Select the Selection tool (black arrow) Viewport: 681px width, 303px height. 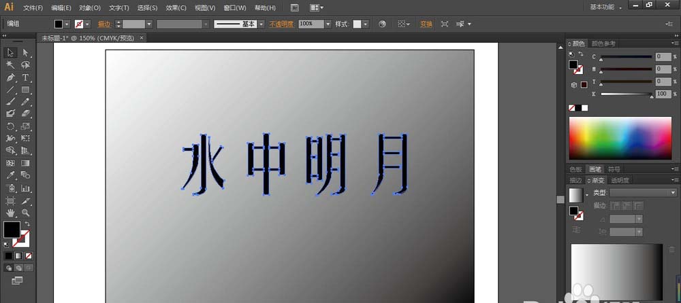point(10,52)
